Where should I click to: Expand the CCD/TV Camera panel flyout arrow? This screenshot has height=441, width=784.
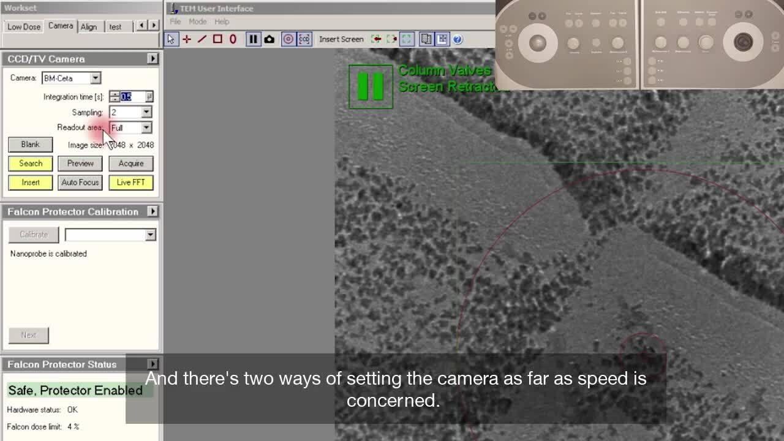tap(153, 59)
